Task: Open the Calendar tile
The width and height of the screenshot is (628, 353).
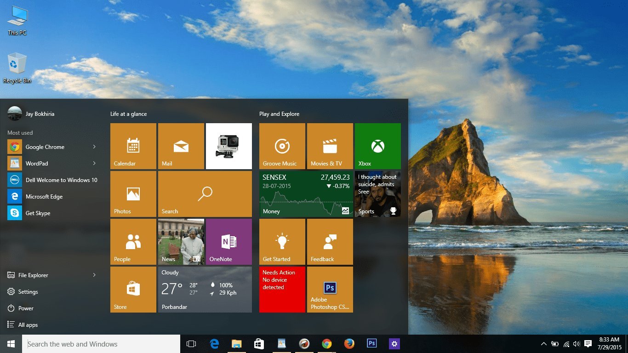Action: pos(133,146)
